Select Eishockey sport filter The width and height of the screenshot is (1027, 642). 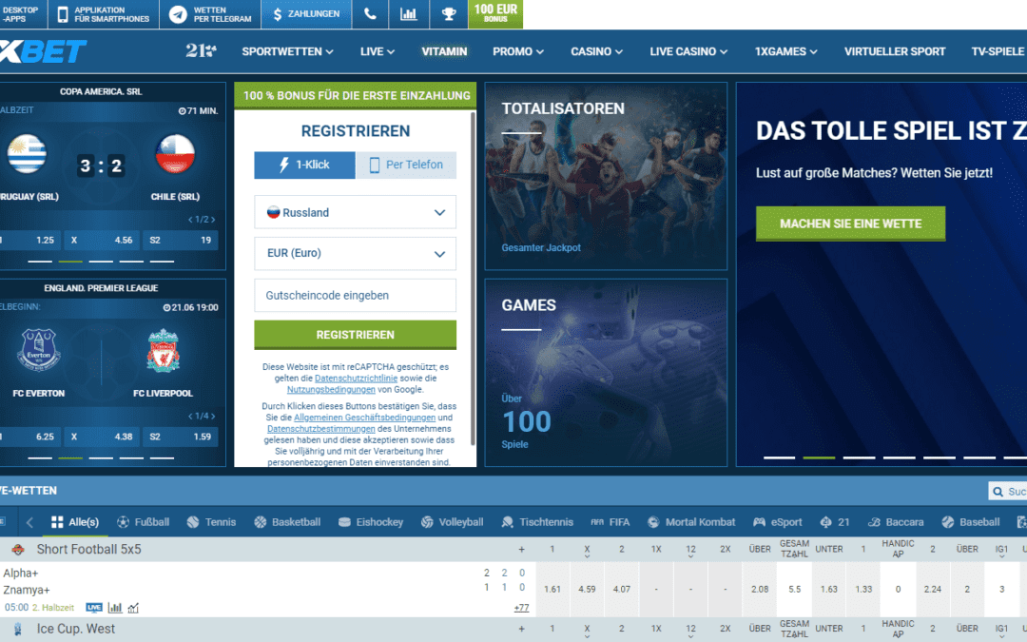[x=370, y=522]
